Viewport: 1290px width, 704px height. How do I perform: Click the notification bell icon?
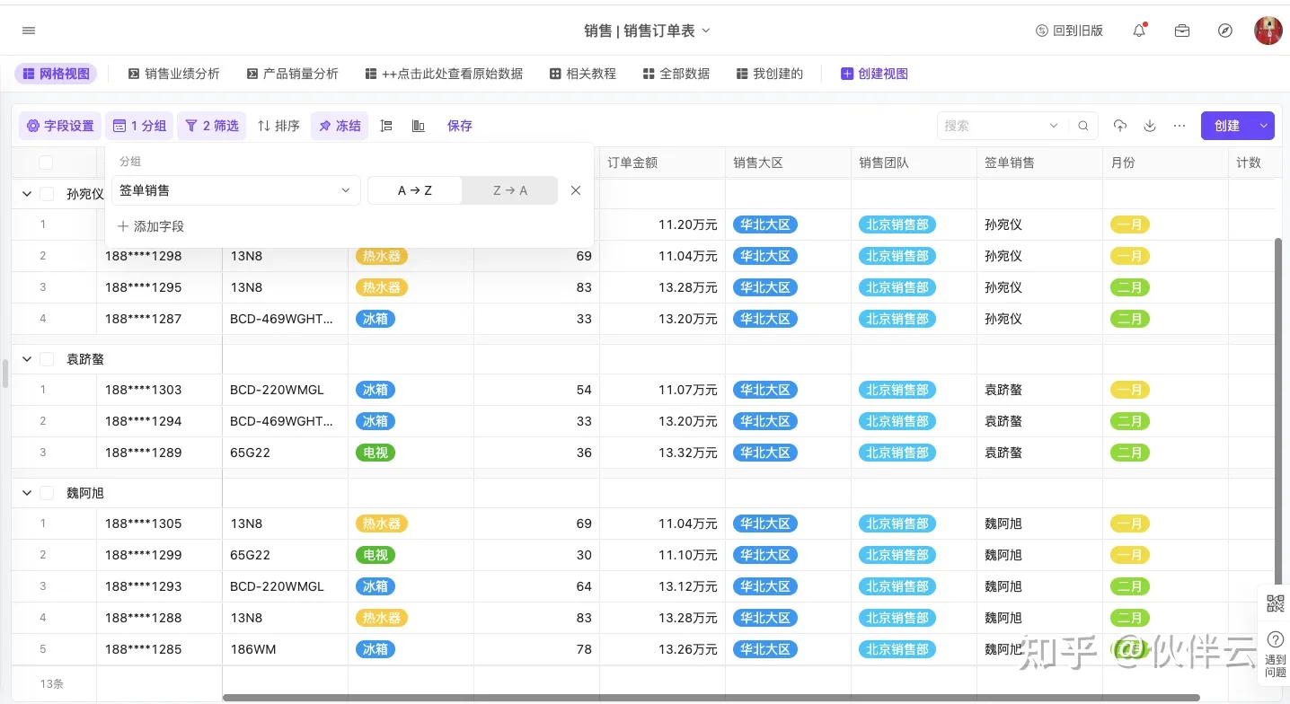[1139, 31]
